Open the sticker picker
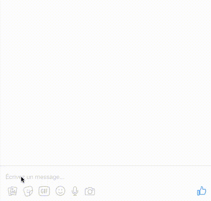 (x=28, y=191)
